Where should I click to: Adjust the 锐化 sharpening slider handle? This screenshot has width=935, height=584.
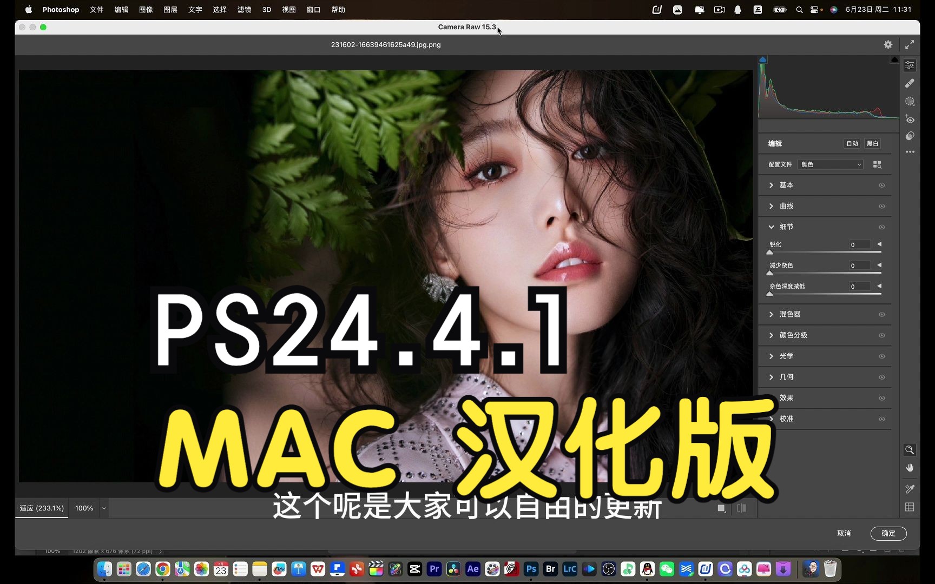[x=769, y=252]
